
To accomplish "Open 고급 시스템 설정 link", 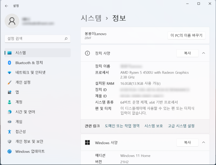I will pyautogui.click(x=181, y=126).
